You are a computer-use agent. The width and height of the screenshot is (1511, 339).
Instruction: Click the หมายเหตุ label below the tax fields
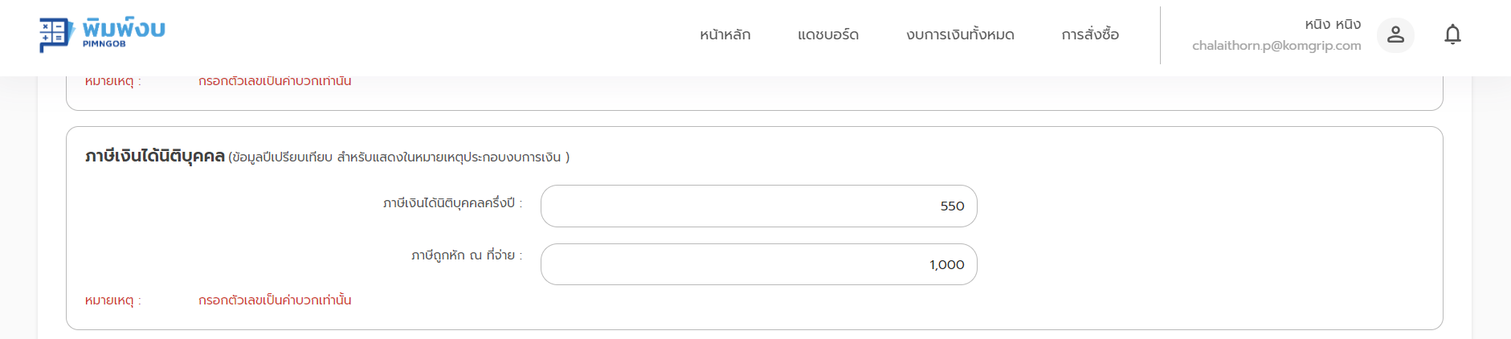pyautogui.click(x=112, y=300)
